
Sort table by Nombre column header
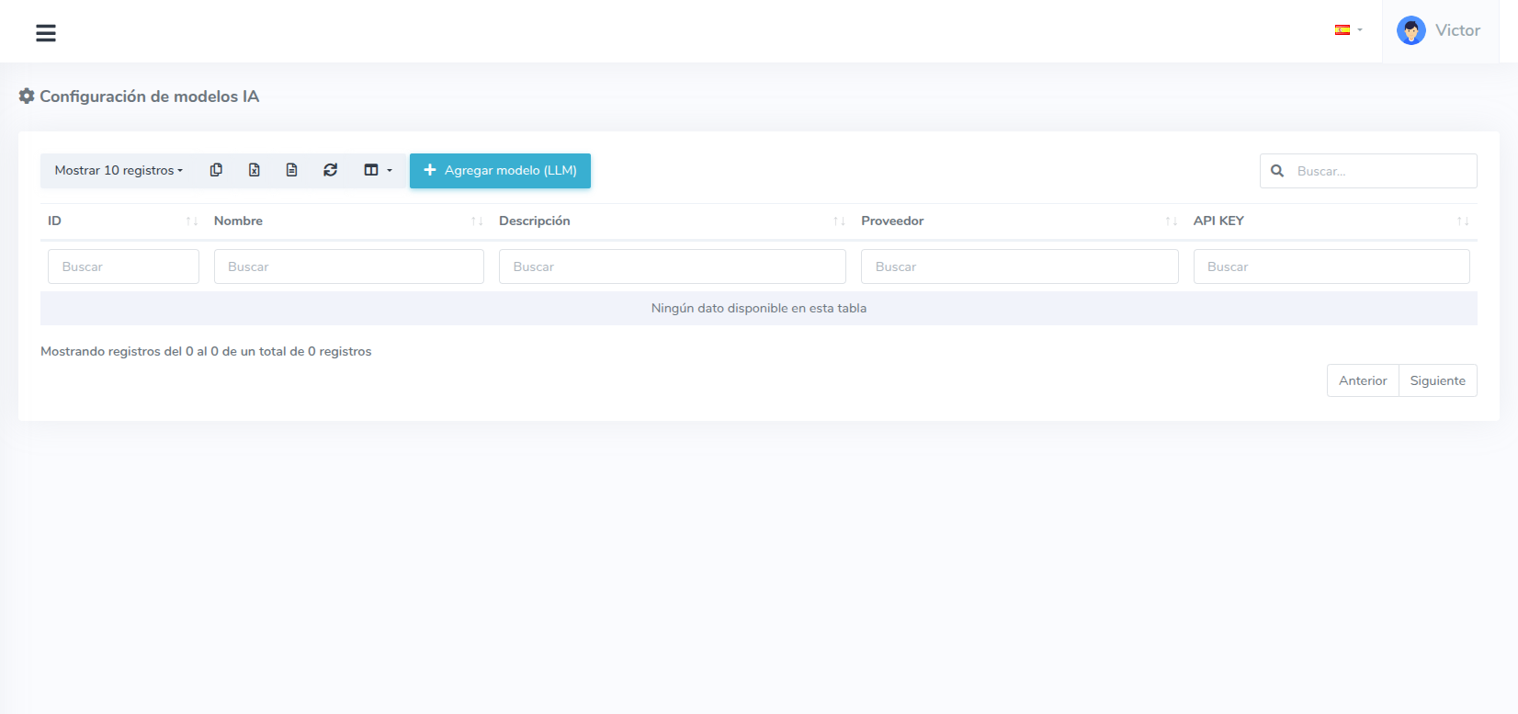[x=239, y=221]
